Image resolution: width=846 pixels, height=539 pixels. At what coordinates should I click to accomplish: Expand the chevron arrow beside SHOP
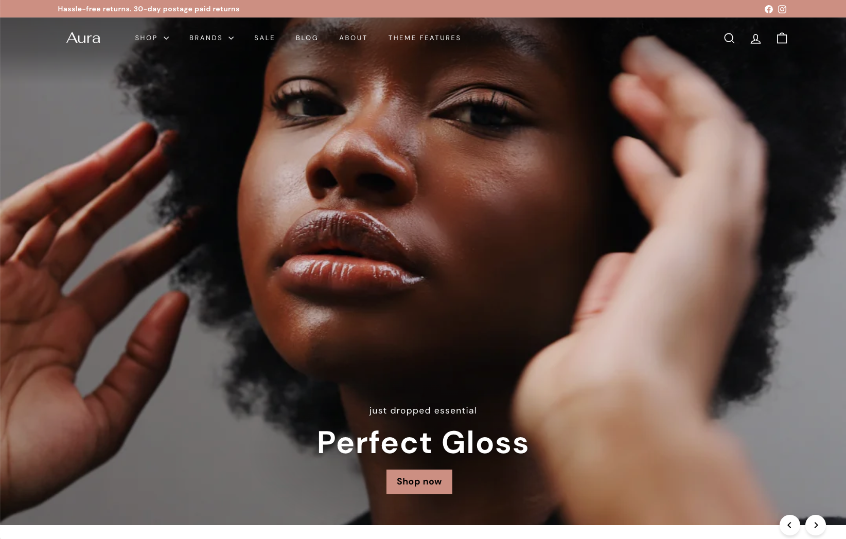[166, 38]
